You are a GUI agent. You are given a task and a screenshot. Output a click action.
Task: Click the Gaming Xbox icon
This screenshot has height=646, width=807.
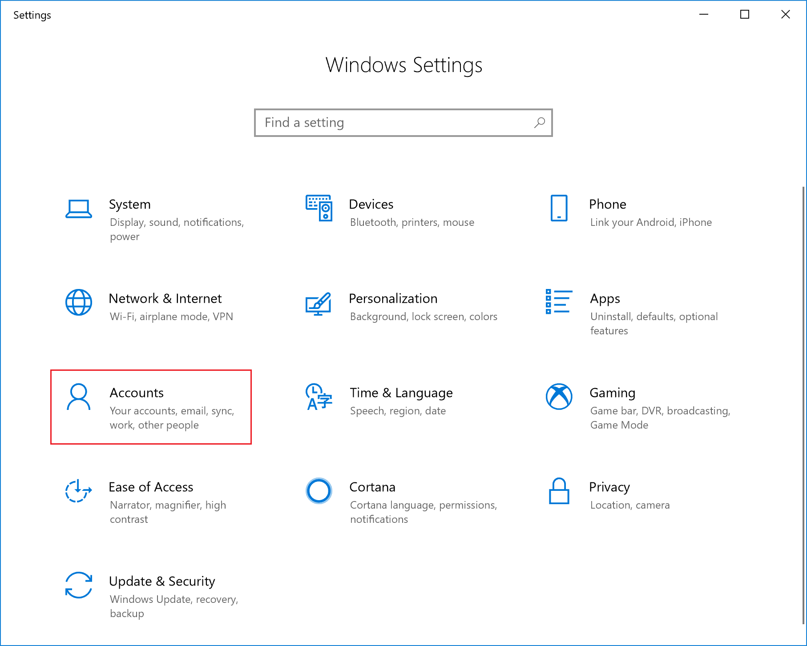(559, 397)
